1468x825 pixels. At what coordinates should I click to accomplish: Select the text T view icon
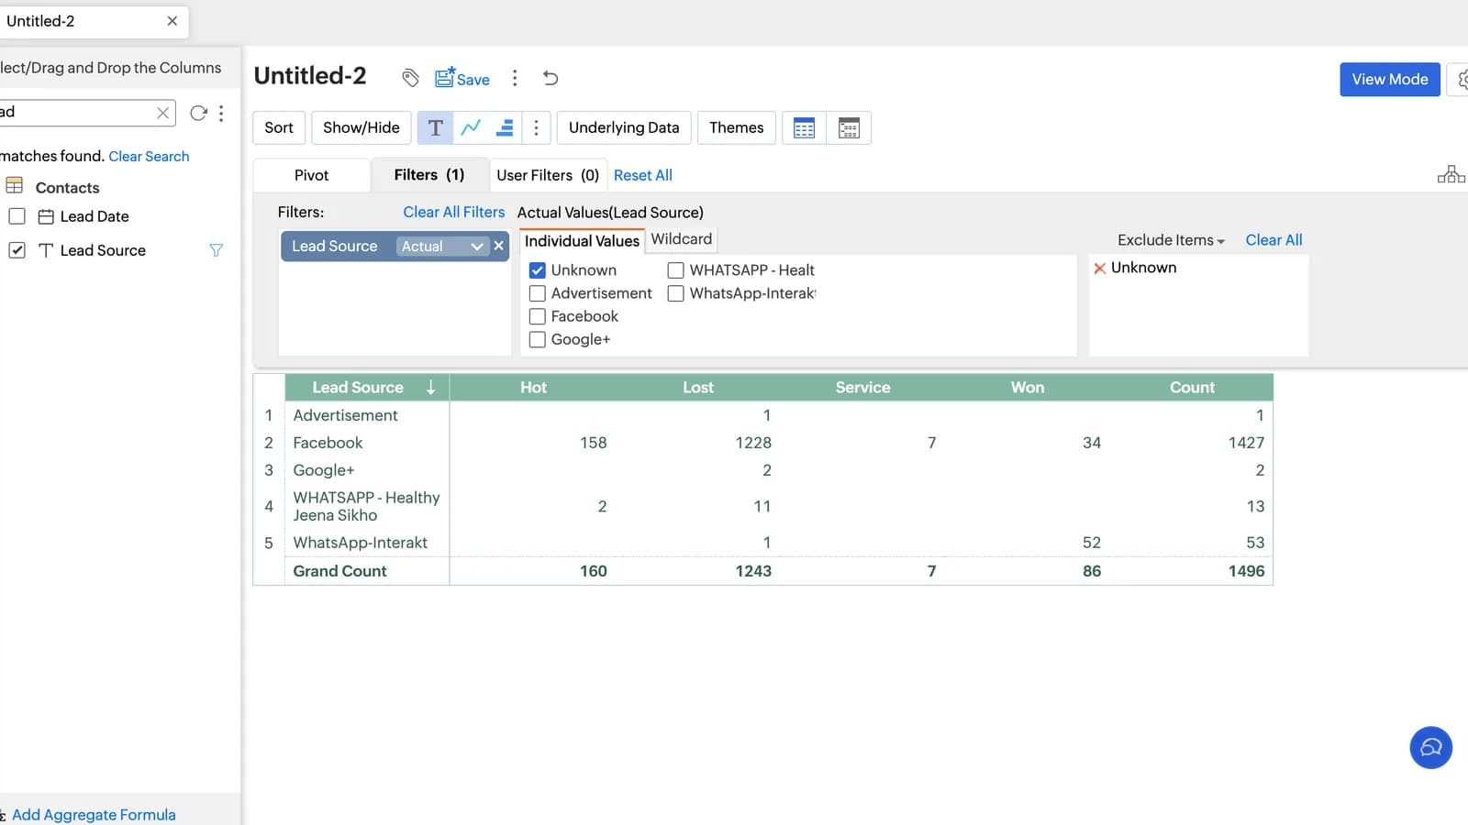click(x=435, y=127)
